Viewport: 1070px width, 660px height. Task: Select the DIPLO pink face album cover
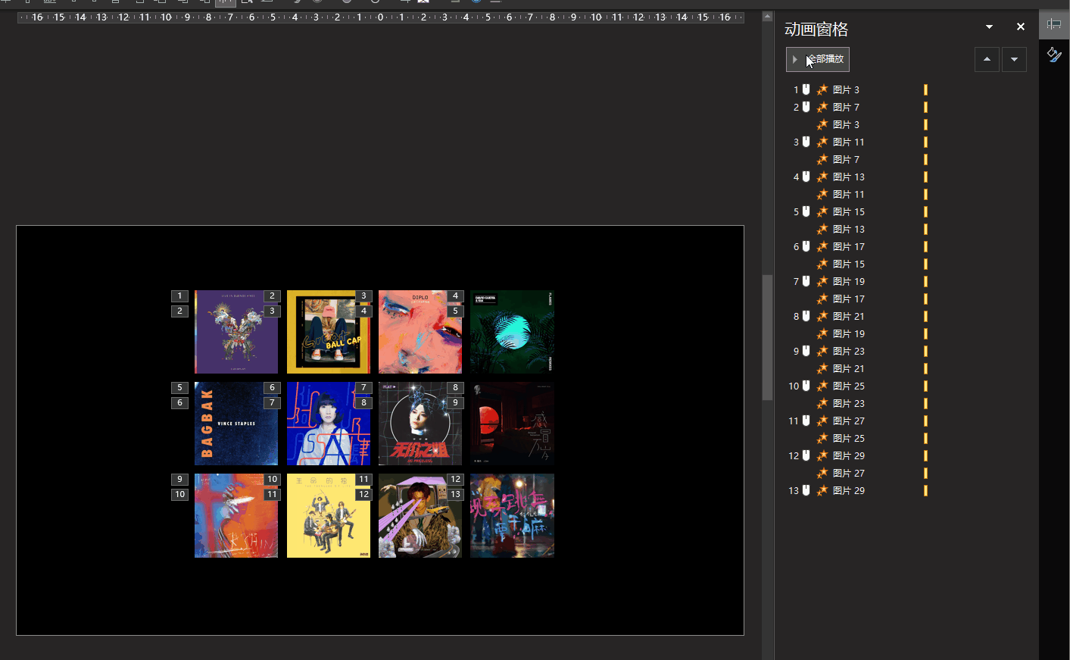pyautogui.click(x=420, y=332)
